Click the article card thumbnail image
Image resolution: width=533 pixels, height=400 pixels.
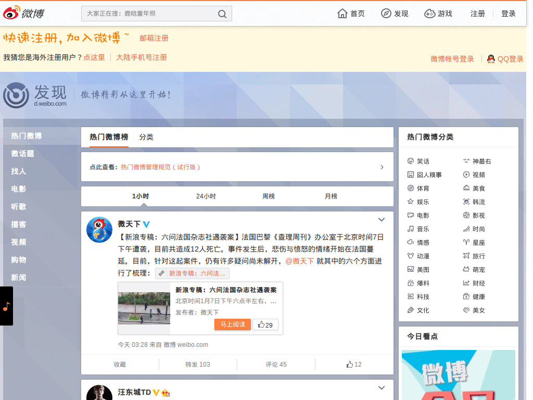[x=144, y=308]
